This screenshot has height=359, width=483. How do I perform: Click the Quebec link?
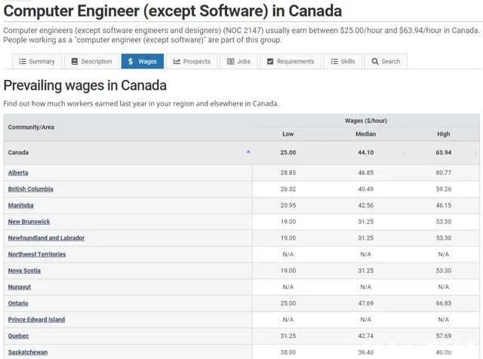click(19, 336)
